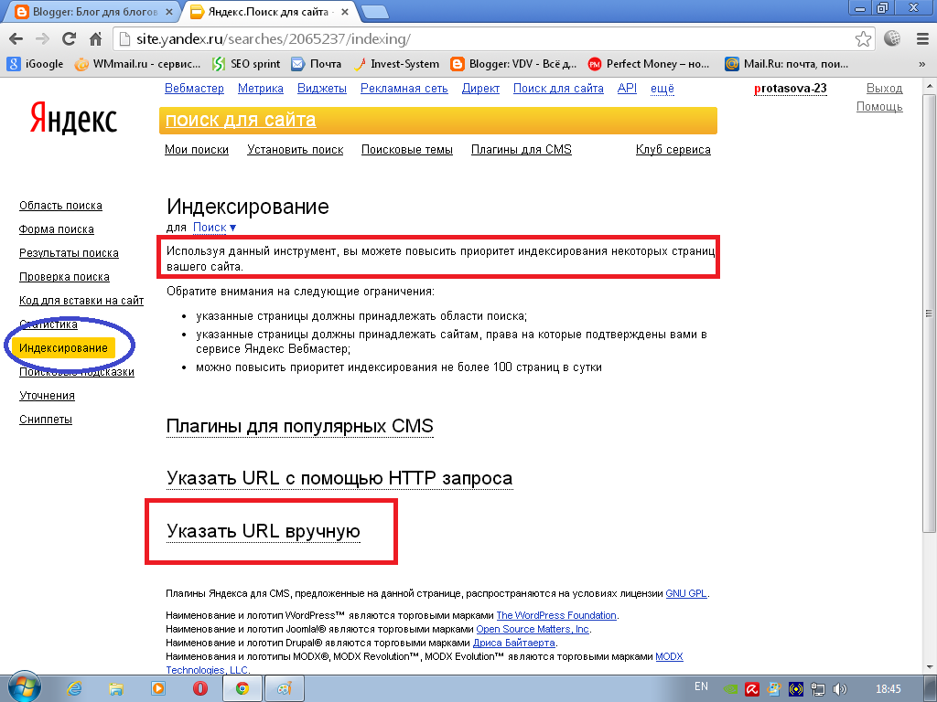Open the Результаты поиска sidebar item
937x702 pixels.
point(69,253)
